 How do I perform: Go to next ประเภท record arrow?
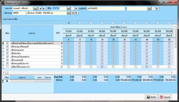click(x=44, y=8)
